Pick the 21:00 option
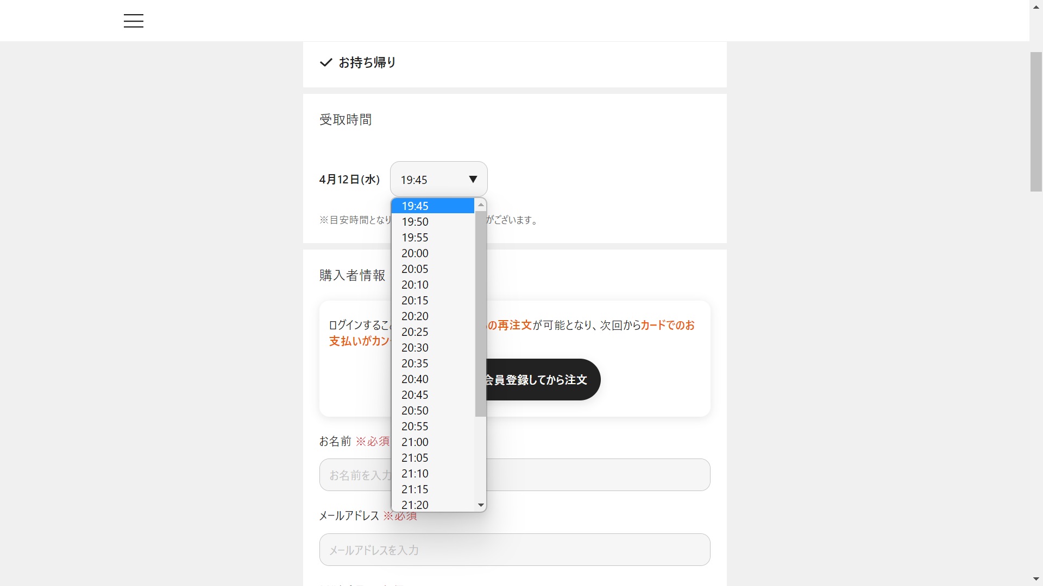 433,442
